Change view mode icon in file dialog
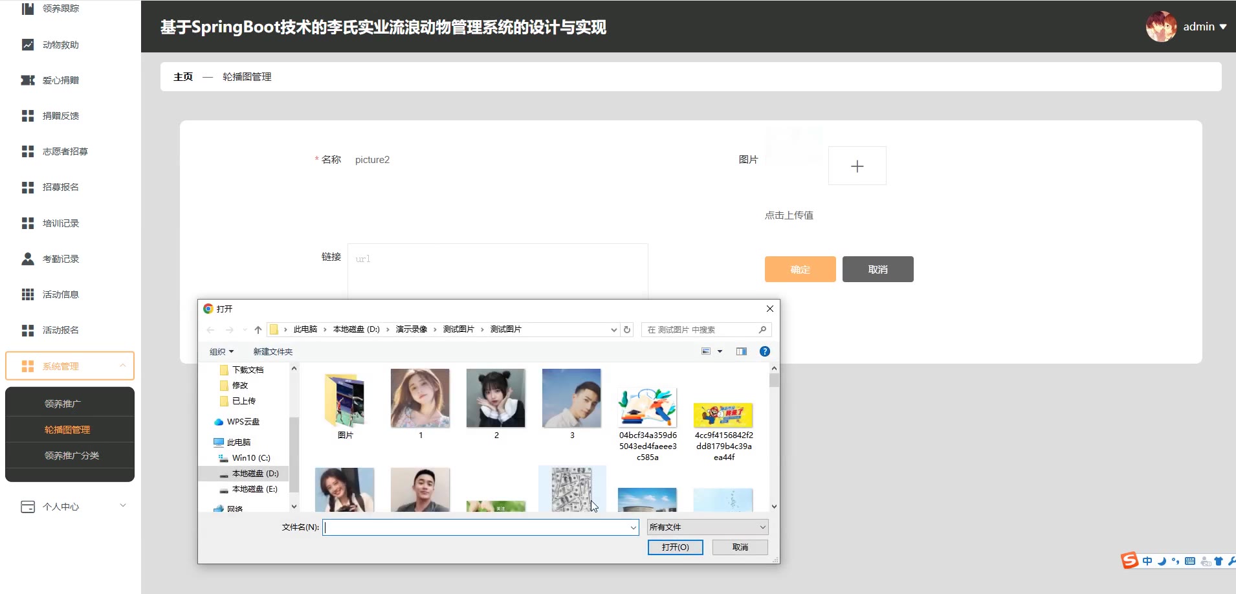This screenshot has height=594, width=1236. click(706, 351)
